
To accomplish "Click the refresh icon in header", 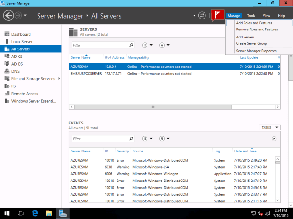I will coord(202,16).
